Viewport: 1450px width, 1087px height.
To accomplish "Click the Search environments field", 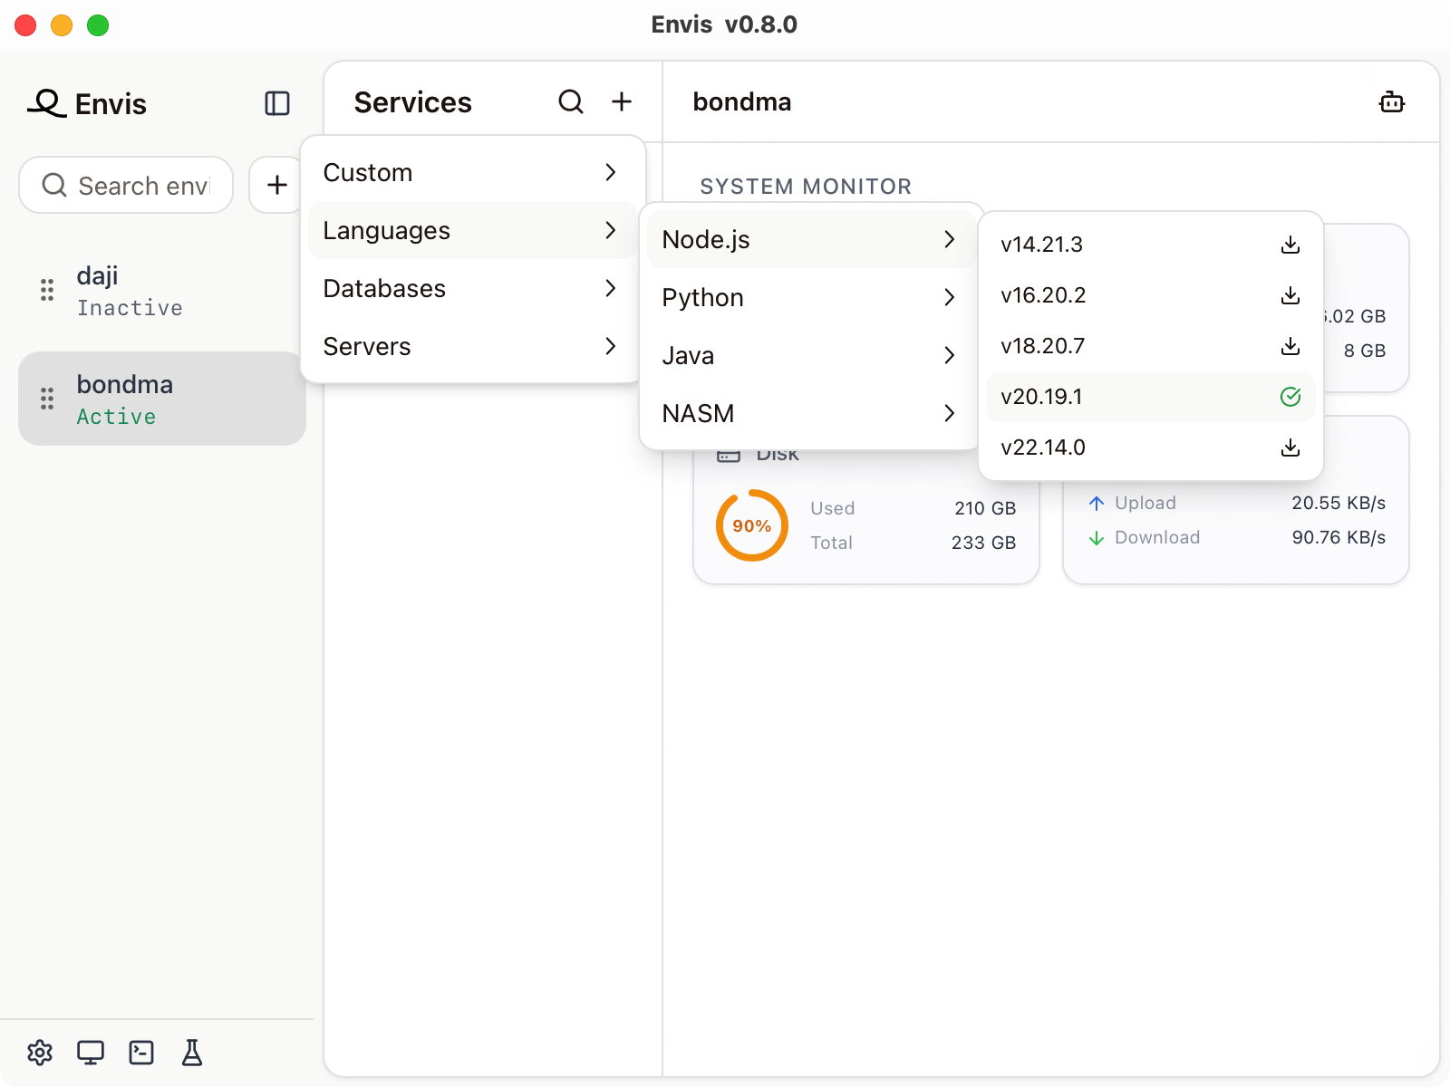I will click(126, 185).
